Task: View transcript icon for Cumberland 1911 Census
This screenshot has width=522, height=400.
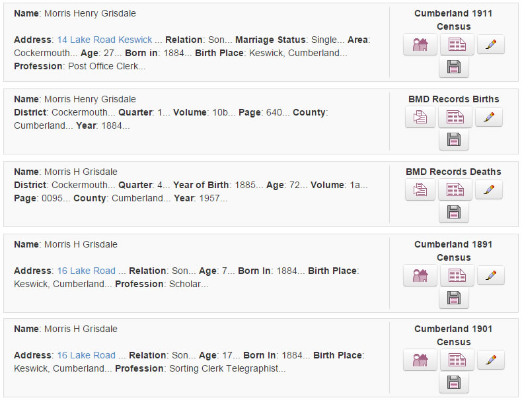Action: click(x=457, y=44)
